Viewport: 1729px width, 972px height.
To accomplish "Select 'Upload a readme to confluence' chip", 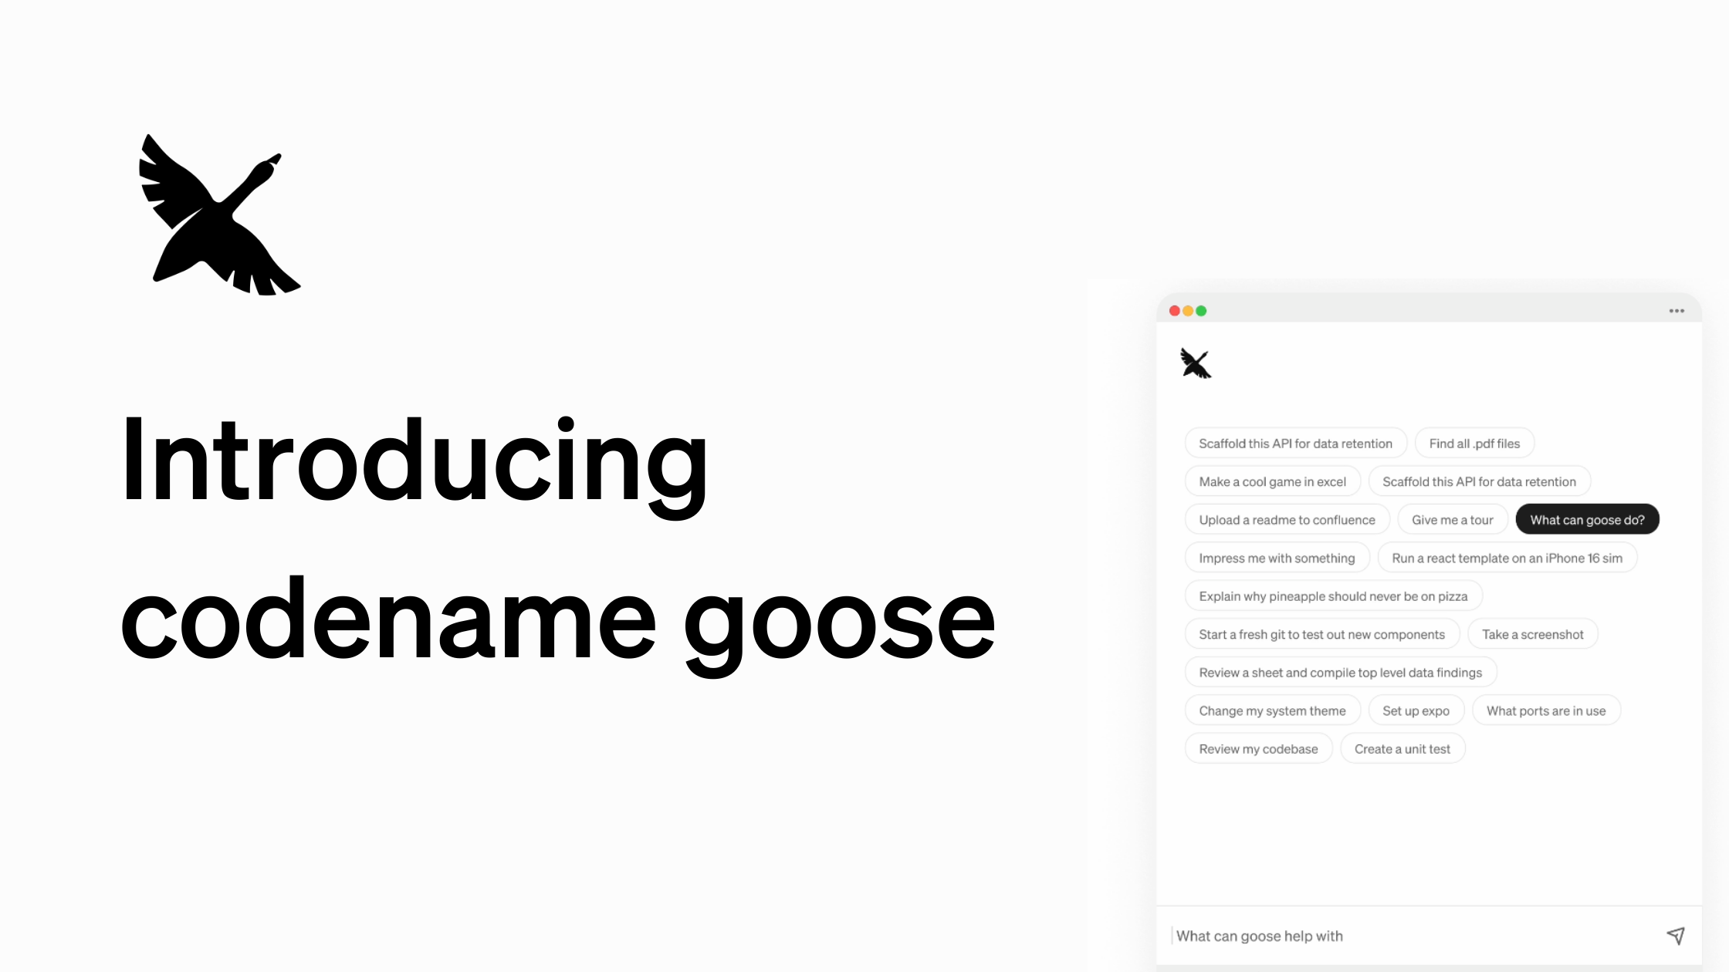I will click(x=1287, y=518).
